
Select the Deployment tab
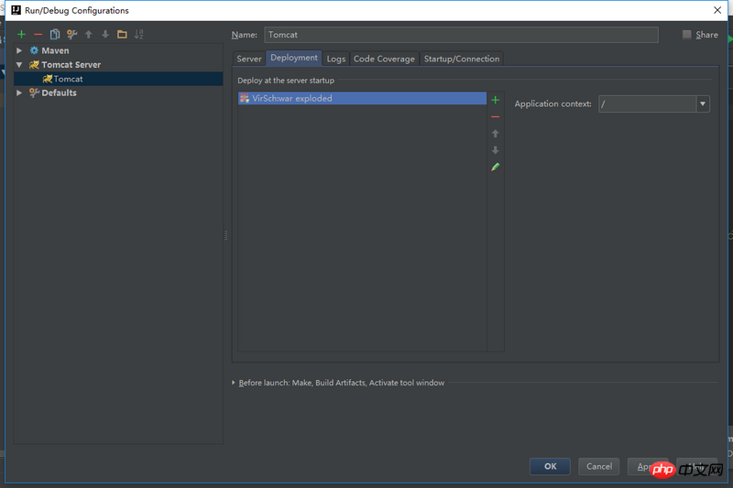click(x=294, y=58)
